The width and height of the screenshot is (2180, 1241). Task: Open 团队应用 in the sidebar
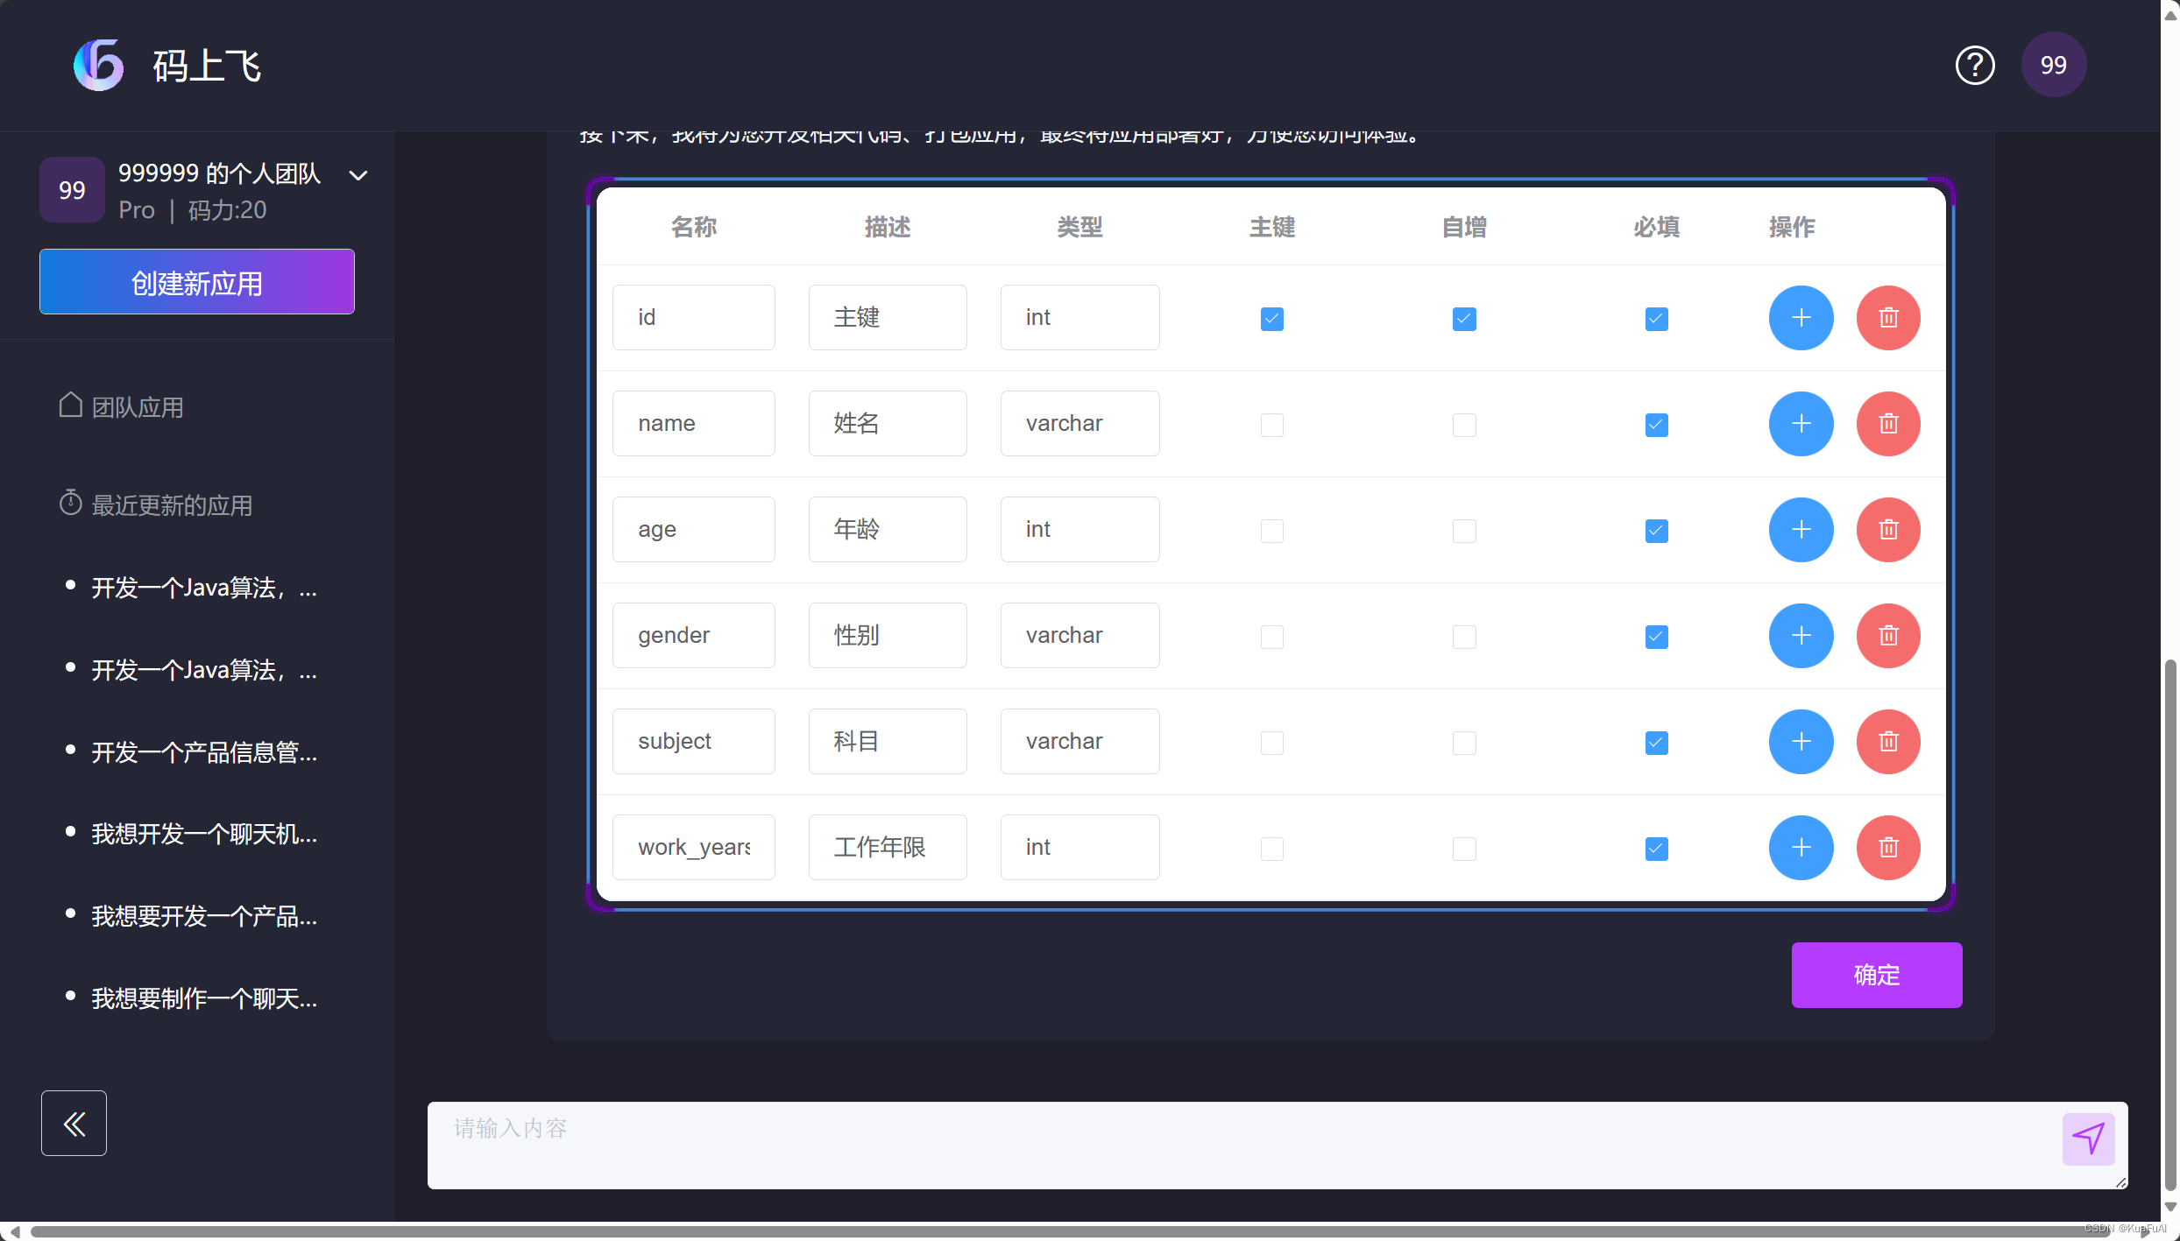point(138,407)
